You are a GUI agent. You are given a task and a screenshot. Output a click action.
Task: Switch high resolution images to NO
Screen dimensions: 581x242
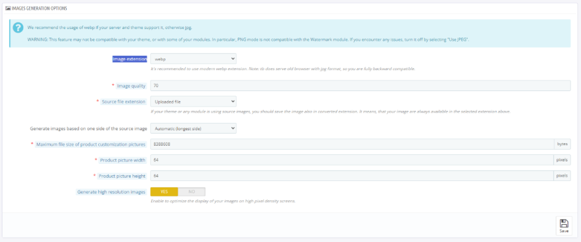pos(191,192)
